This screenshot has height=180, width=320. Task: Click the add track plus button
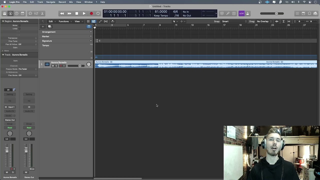43,26
